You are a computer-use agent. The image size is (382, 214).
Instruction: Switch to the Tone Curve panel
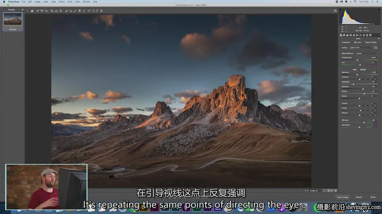tap(344, 35)
